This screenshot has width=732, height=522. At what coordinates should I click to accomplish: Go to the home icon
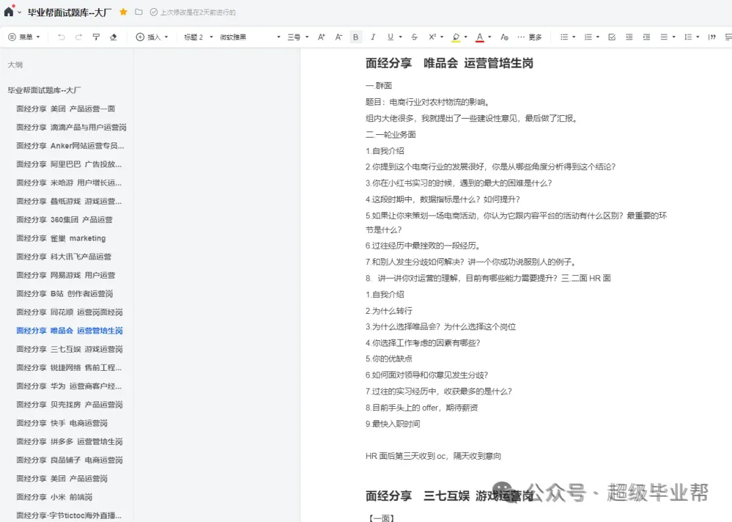pyautogui.click(x=8, y=12)
